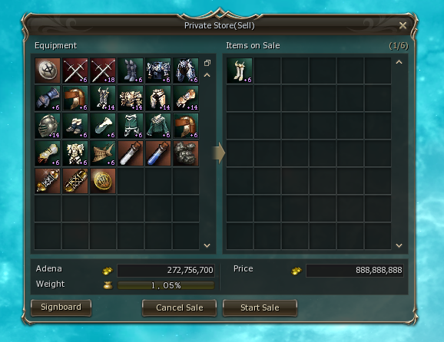Select the +14 full plate helmet item

(x=48, y=126)
